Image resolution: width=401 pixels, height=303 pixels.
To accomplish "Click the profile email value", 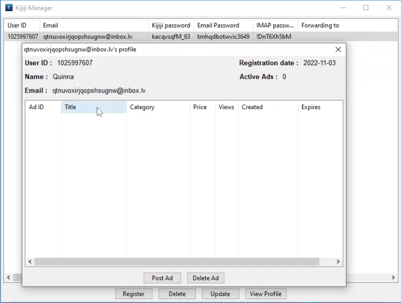I will click(99, 91).
